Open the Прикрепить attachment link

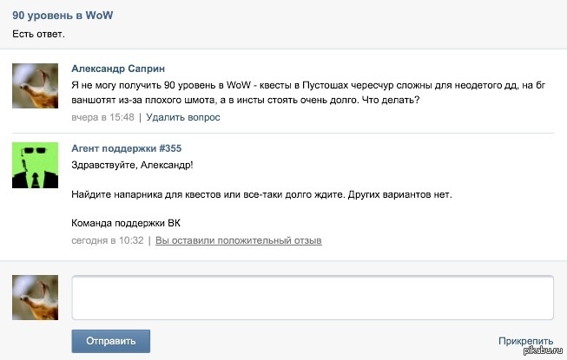coord(526,342)
